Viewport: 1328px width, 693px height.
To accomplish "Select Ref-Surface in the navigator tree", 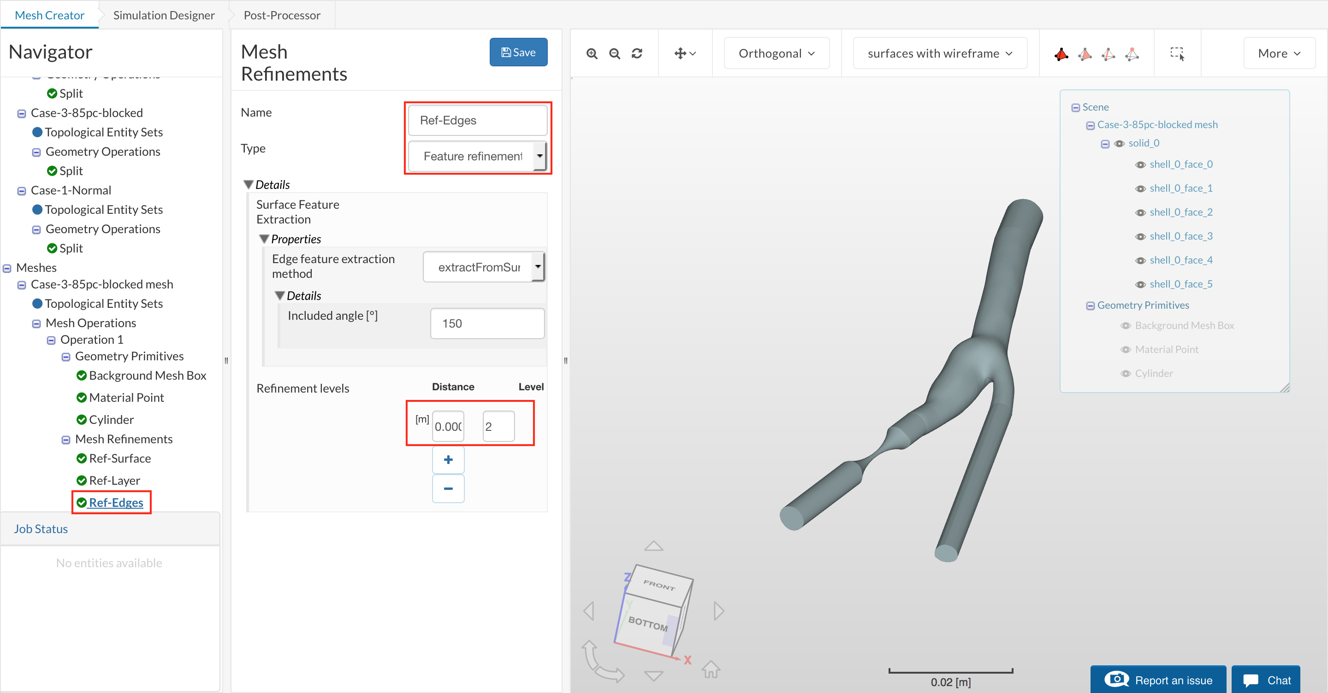I will [119, 458].
